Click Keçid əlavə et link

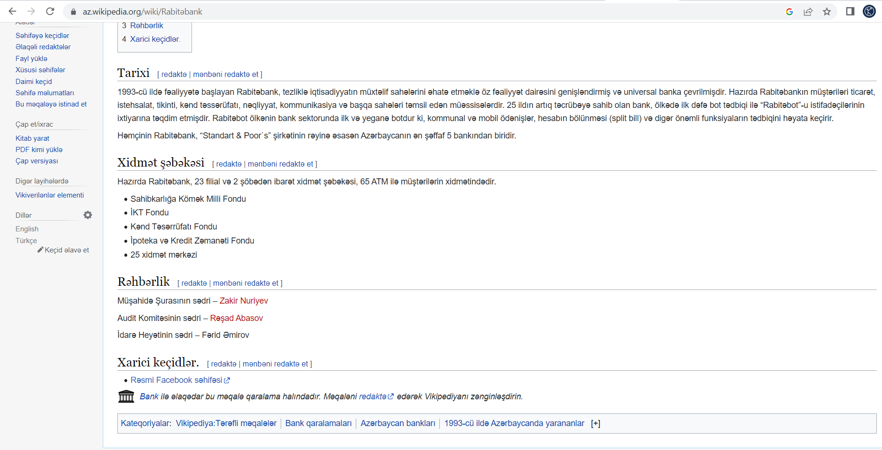click(x=67, y=250)
